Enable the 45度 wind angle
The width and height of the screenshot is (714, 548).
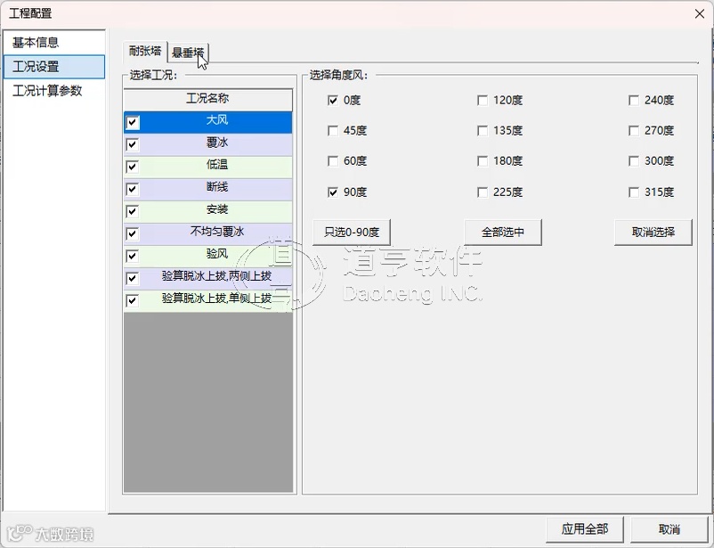(333, 131)
